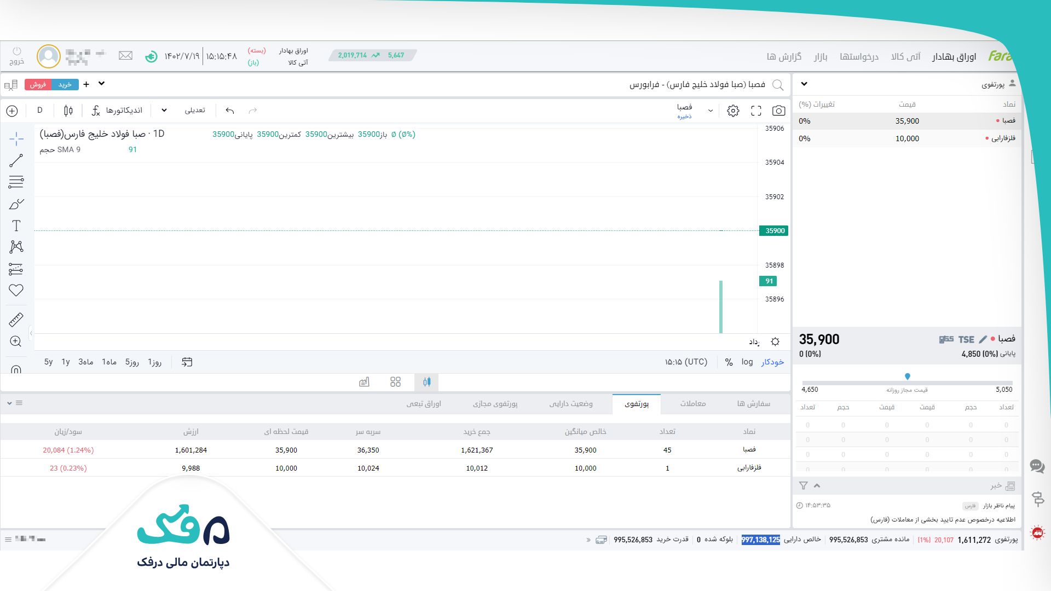
Task: Switch to the وضعیت دارایی tab
Action: pyautogui.click(x=571, y=404)
